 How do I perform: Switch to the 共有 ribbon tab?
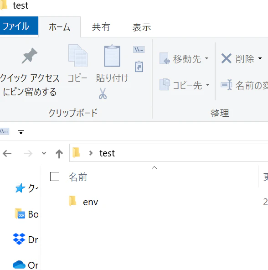click(101, 27)
